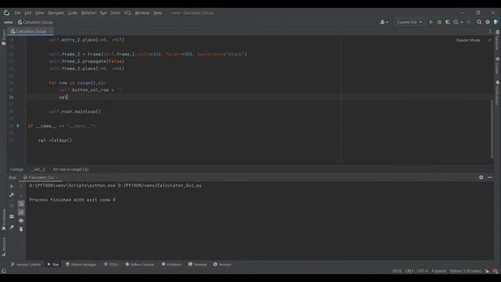Open Python 3.10 interpreter selector

click(466, 271)
